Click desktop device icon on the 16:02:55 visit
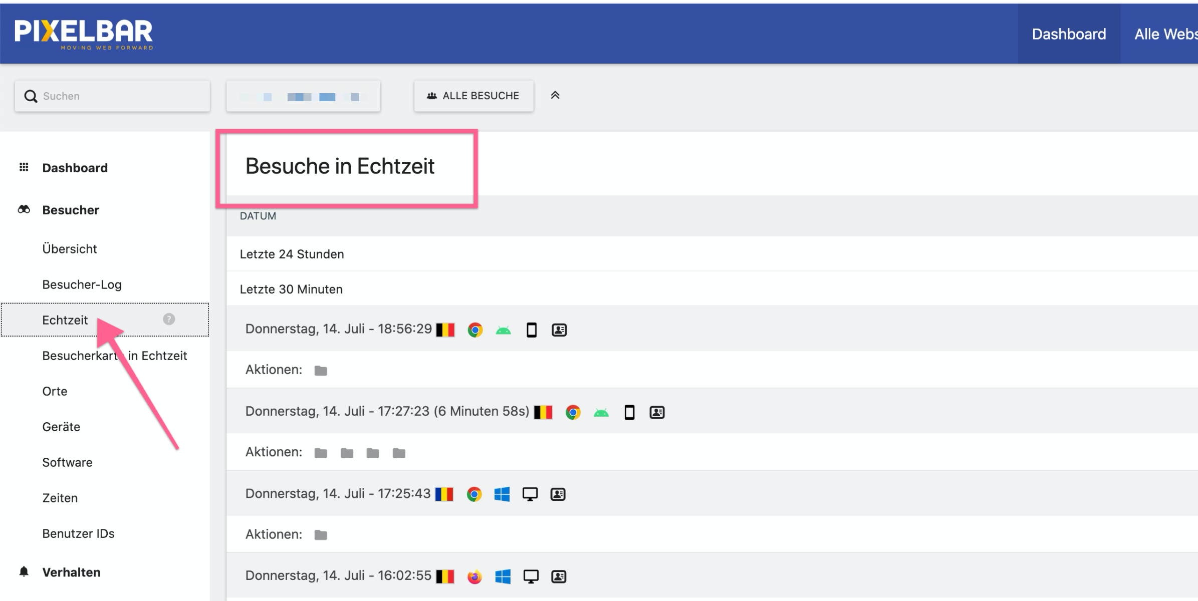 coord(531,576)
